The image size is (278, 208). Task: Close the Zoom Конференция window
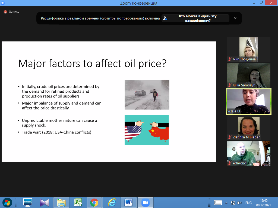tap(271, 3)
